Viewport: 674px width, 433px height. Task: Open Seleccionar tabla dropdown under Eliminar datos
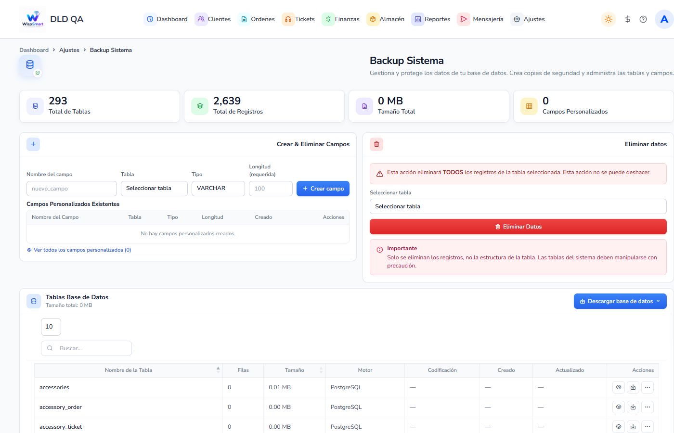point(518,206)
